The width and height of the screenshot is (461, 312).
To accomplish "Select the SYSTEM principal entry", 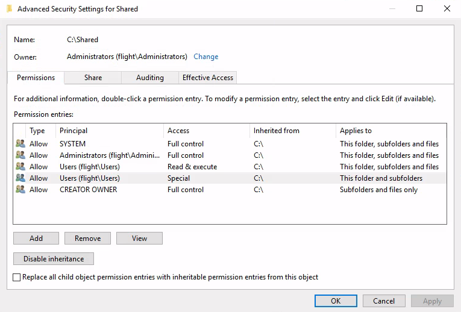I will pyautogui.click(x=73, y=144).
